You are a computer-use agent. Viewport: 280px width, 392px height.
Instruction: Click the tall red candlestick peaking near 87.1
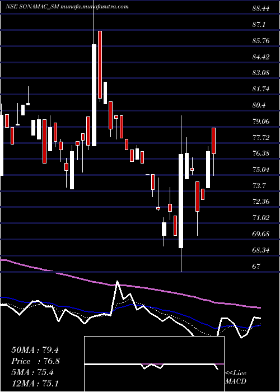pos(100,64)
